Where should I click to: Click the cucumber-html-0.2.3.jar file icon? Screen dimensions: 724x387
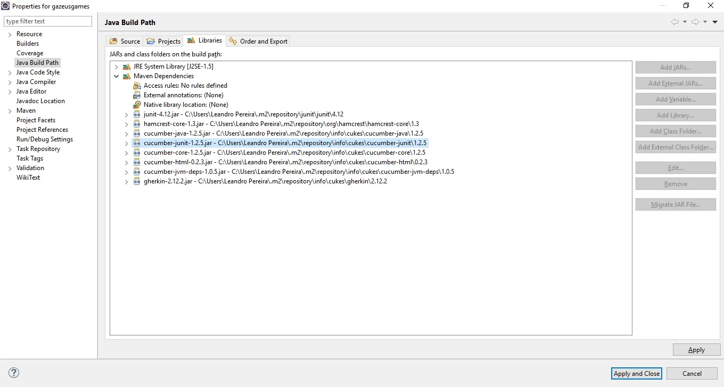pyautogui.click(x=137, y=162)
